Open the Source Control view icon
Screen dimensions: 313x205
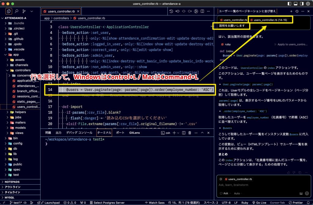24,11
